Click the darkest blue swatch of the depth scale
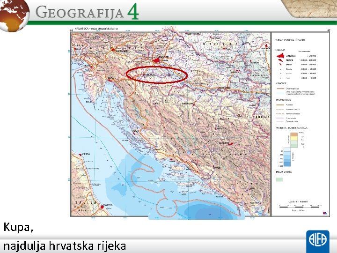The image size is (337, 253). pos(287,164)
